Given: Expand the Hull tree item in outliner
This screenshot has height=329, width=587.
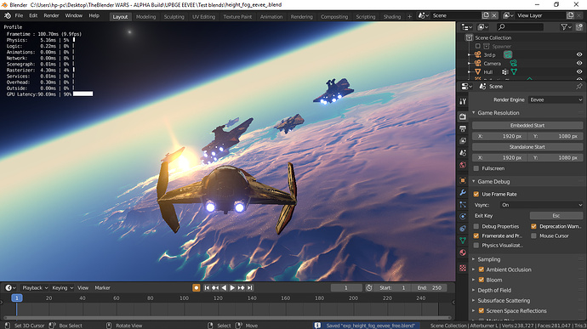Looking at the screenshot, I should (x=469, y=72).
